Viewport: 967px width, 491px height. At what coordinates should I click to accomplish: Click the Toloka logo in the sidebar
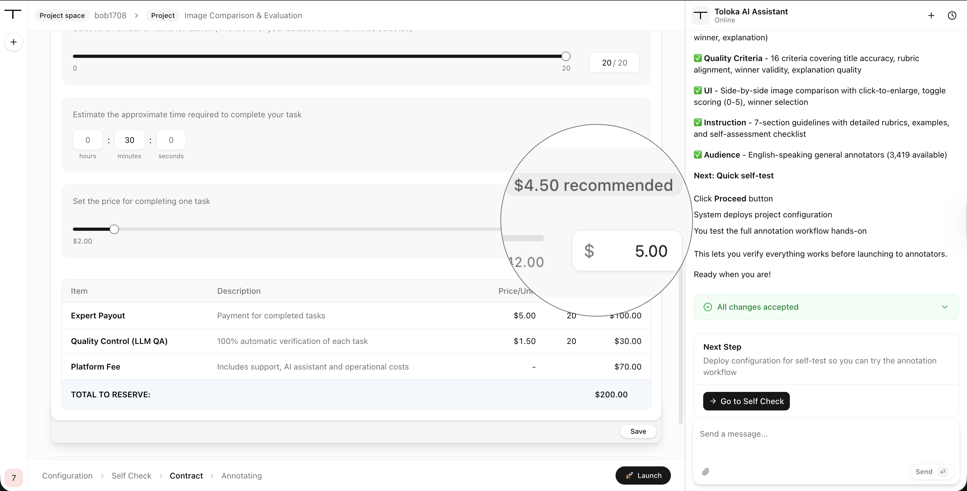(13, 15)
